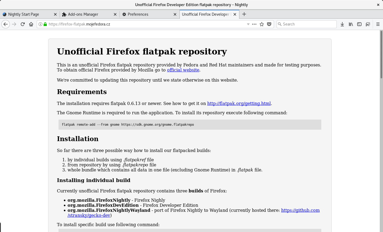
Task: Click the 'The Gnome Runtime is required' paragraph
Action: click(x=172, y=113)
